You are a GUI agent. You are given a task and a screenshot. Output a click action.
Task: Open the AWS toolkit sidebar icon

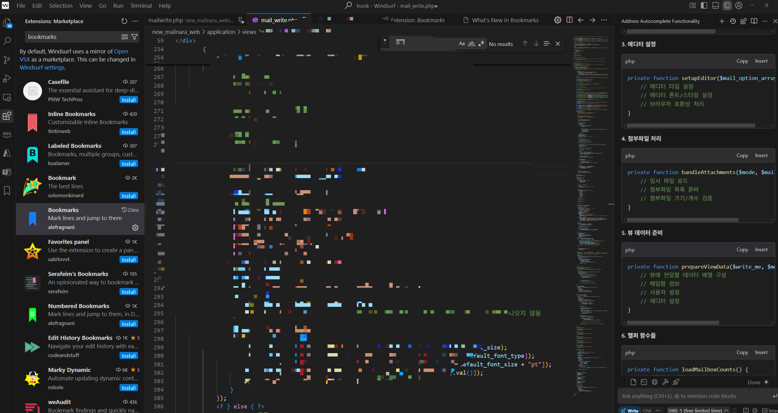coord(7,134)
